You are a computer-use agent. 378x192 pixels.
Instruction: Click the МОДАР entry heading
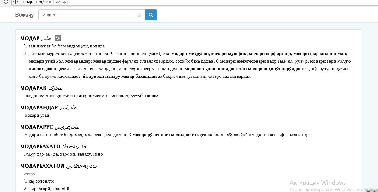30,38
